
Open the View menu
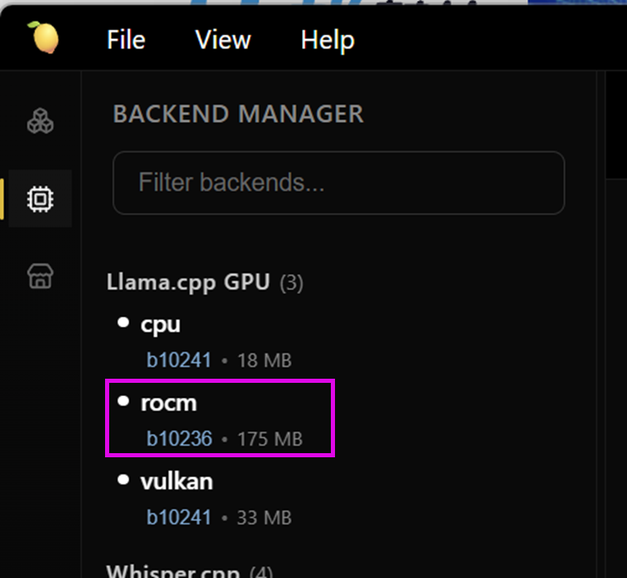click(x=223, y=40)
